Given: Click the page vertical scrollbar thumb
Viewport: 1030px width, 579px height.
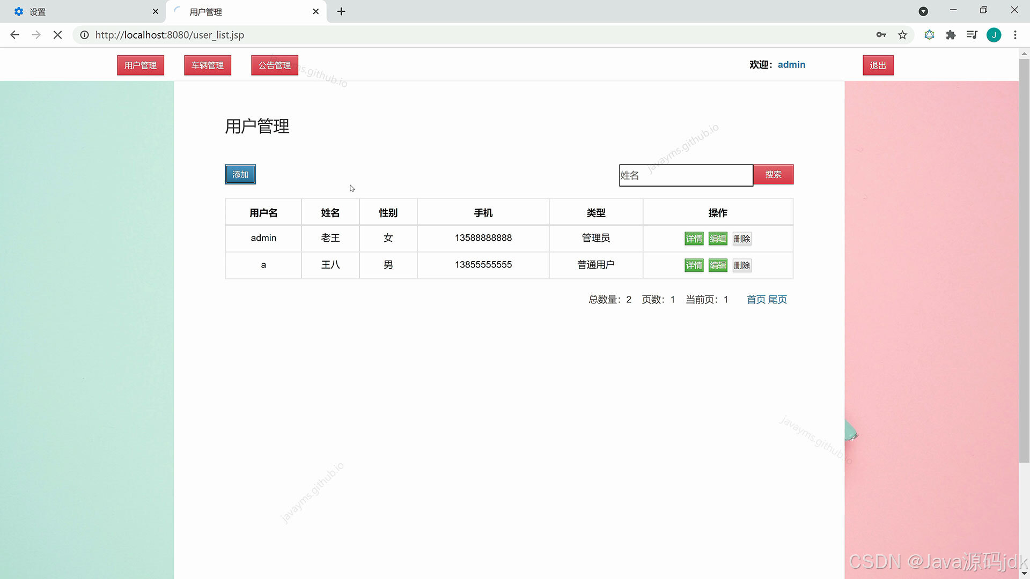Looking at the screenshot, I should 1024,261.
